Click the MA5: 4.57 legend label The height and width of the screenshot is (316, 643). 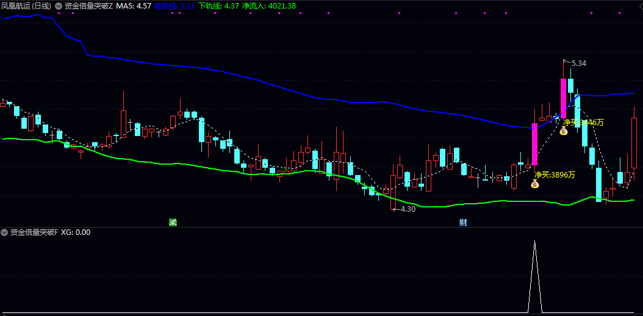(x=134, y=5)
